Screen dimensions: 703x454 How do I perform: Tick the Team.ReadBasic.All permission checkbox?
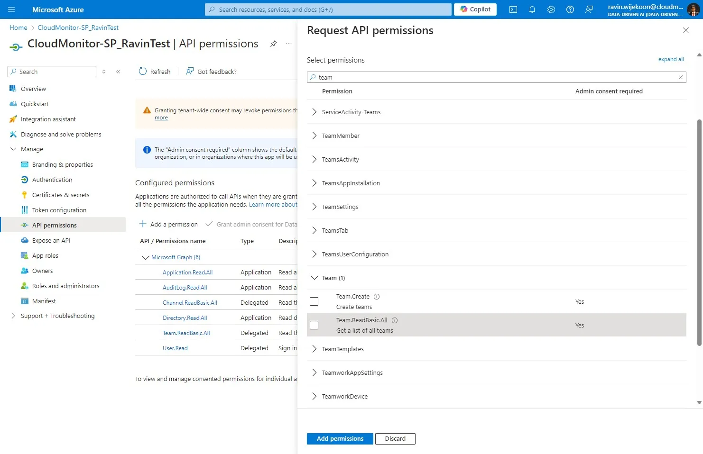click(314, 325)
